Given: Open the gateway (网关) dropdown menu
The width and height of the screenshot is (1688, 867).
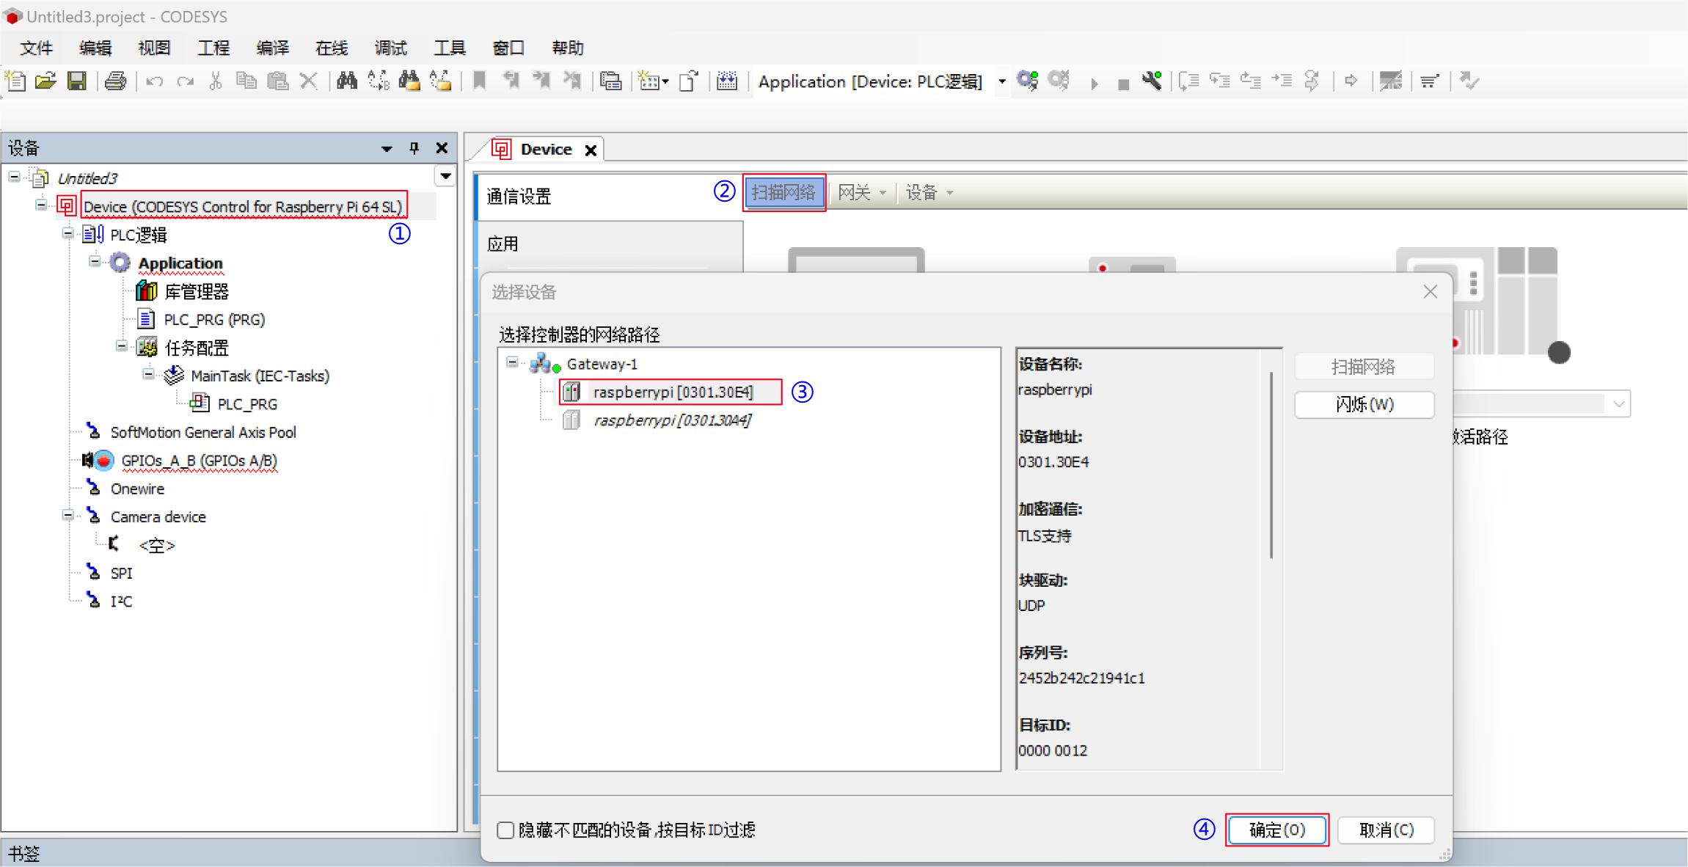Looking at the screenshot, I should tap(862, 193).
